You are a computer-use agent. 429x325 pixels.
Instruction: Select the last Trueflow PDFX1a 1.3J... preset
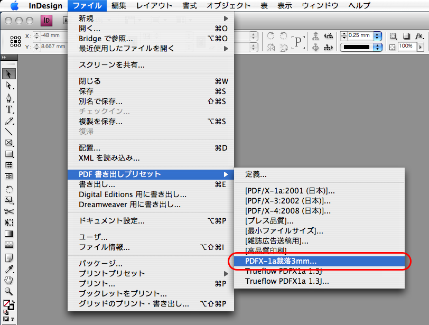point(319,281)
